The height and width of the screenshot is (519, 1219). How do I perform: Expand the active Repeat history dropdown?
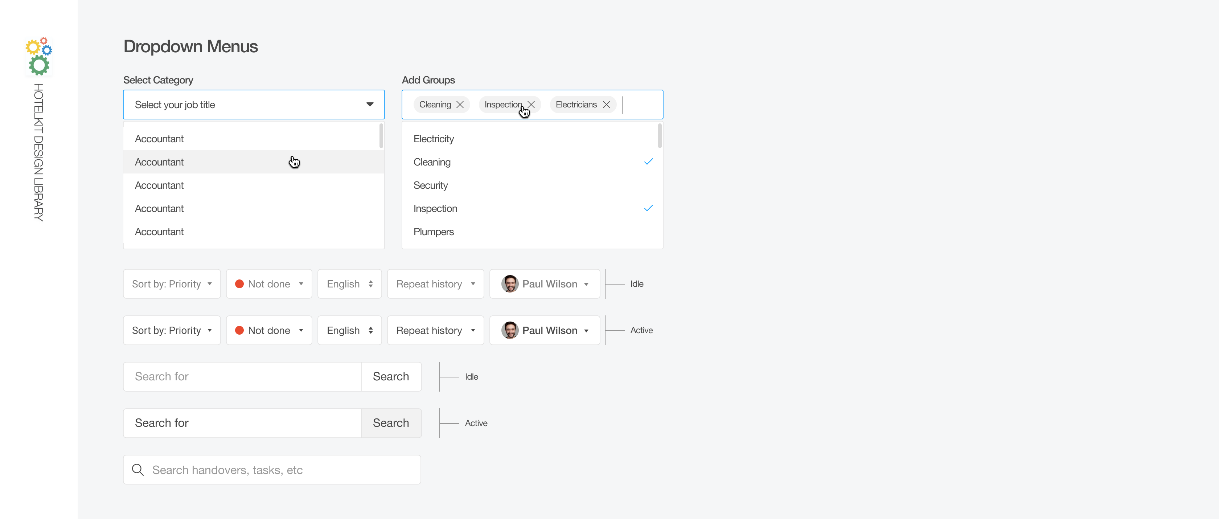coord(435,331)
